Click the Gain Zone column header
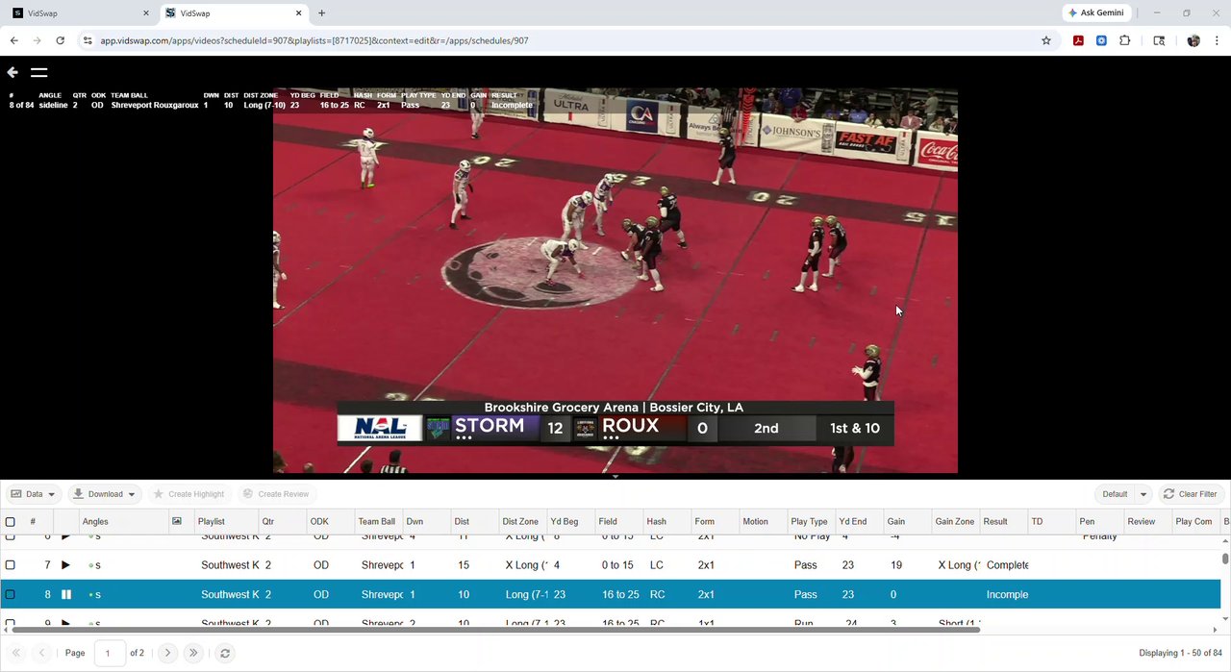The height and width of the screenshot is (672, 1231). (955, 522)
